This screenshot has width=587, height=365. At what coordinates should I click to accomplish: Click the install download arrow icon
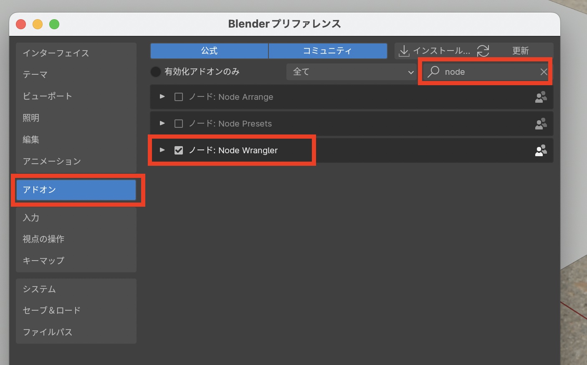coord(404,51)
